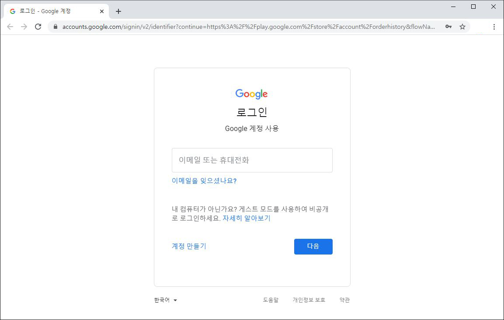
Task: Bookmark this page with the star icon
Action: pyautogui.click(x=462, y=27)
